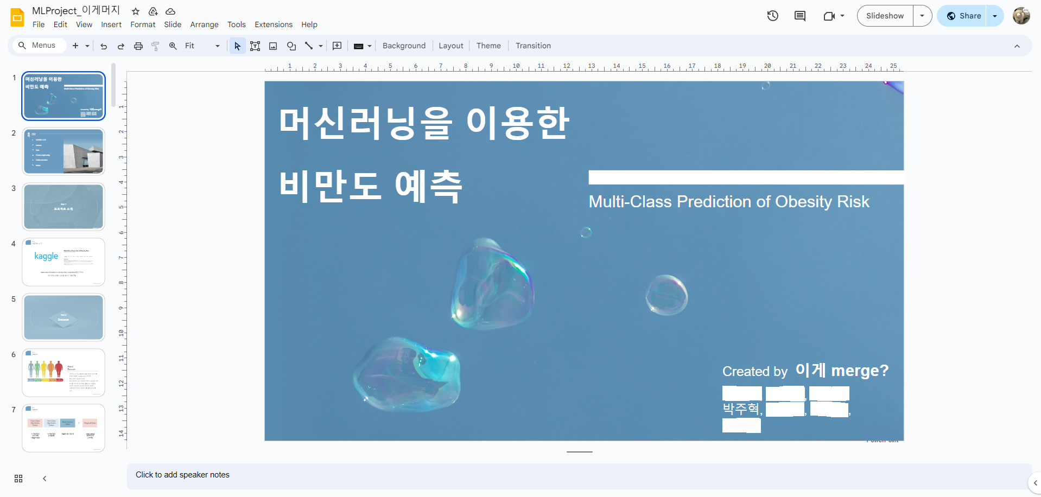
Task: Open the Fit zoom dropdown
Action: click(x=217, y=46)
